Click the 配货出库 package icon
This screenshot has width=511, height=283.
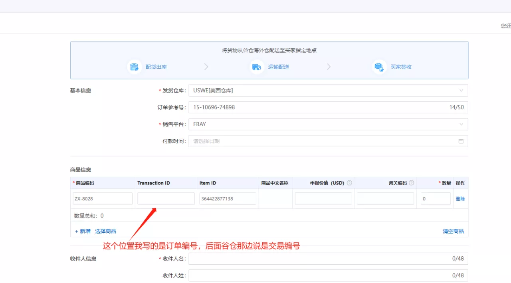point(134,67)
